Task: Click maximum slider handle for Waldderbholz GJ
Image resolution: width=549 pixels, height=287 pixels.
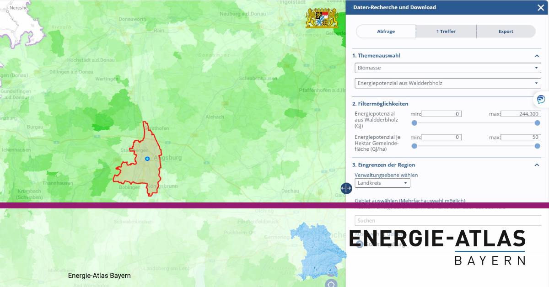Action: 538,123
